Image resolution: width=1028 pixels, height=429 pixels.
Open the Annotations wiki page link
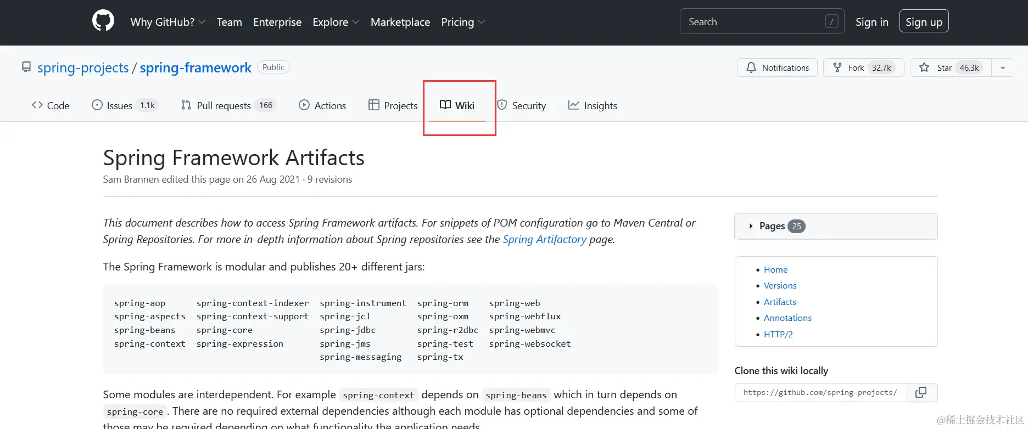[x=787, y=318]
